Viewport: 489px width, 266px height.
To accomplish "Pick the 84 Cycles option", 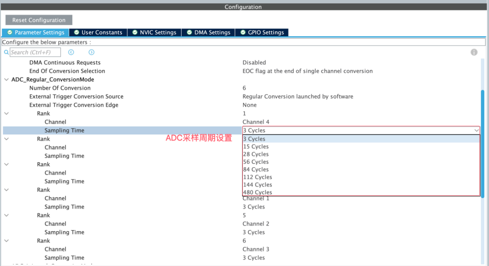I will pyautogui.click(x=256, y=170).
